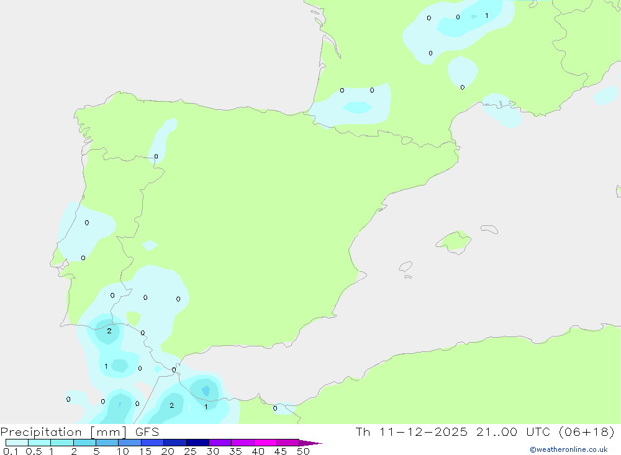Click the "50" legend scale label
The height and width of the screenshot is (455, 621).
pos(303,451)
